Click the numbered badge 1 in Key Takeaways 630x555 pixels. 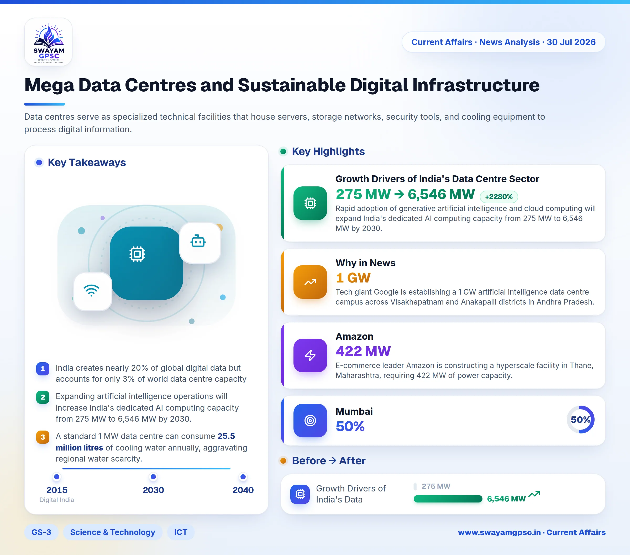(43, 368)
